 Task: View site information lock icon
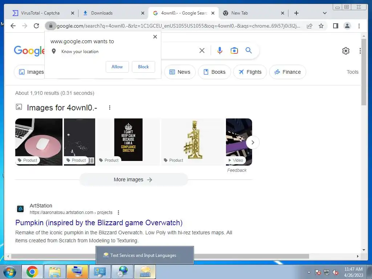point(50,26)
